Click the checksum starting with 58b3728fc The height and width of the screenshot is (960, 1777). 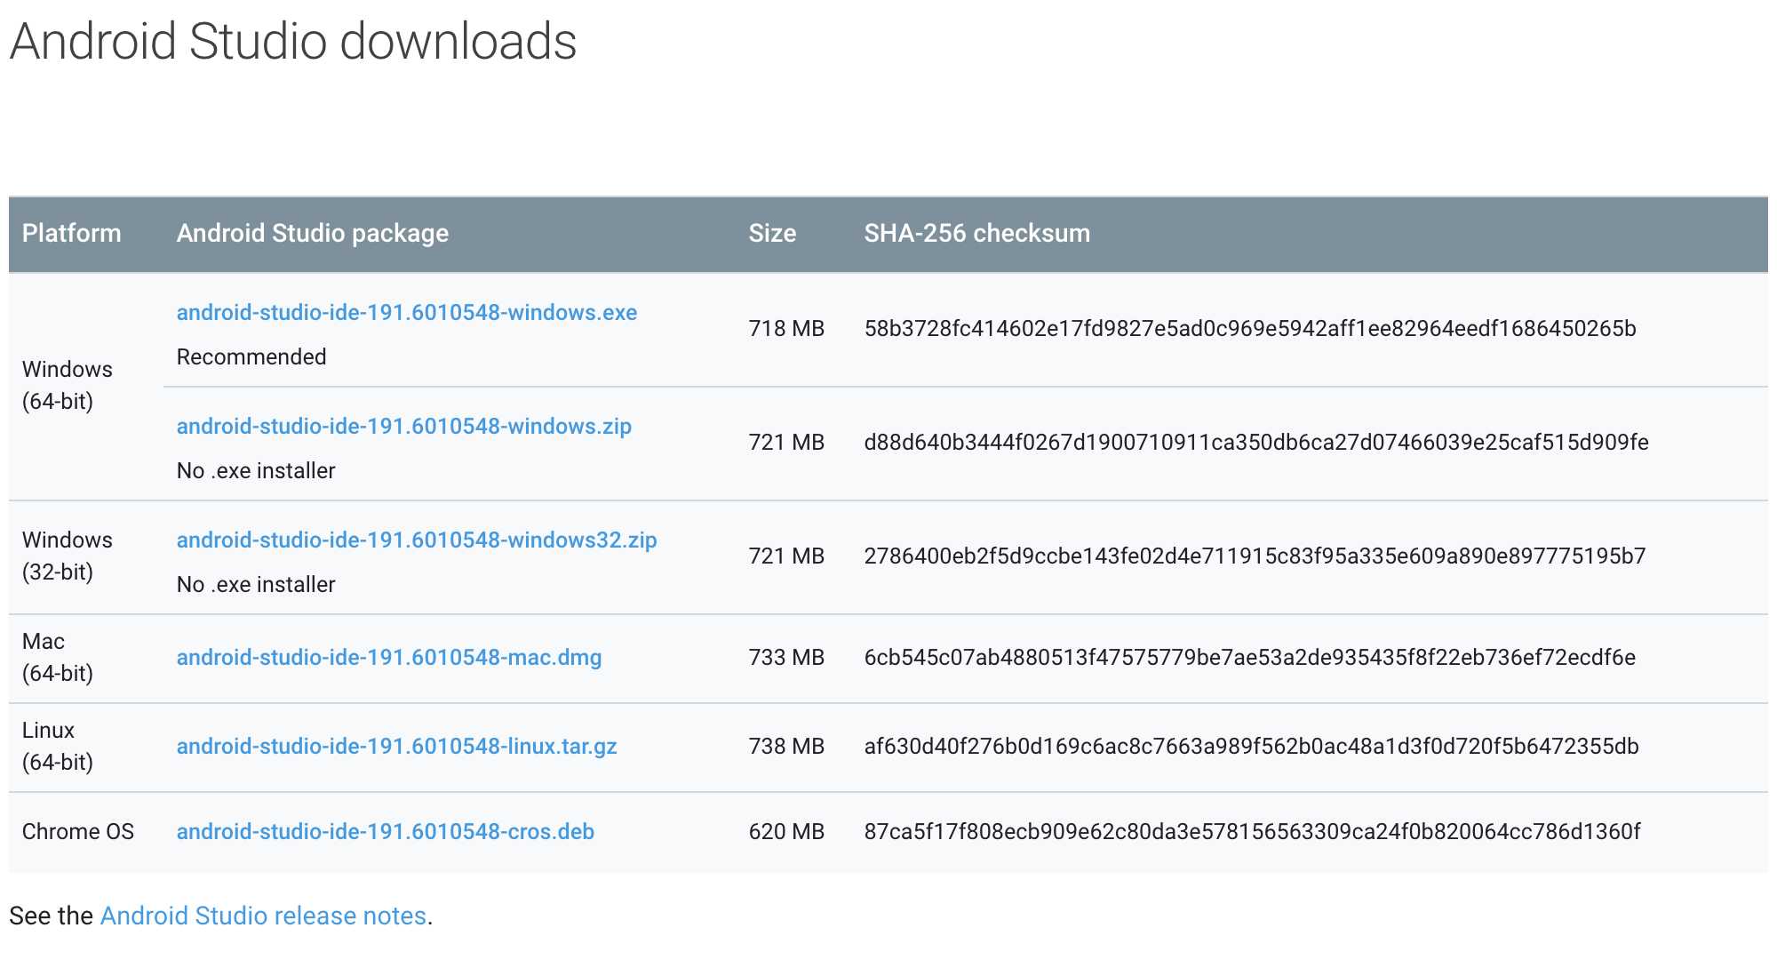(x=1250, y=329)
